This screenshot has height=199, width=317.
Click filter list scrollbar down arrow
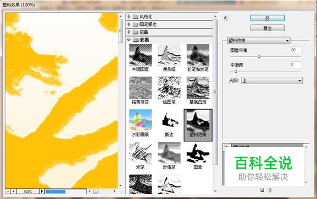(215, 191)
